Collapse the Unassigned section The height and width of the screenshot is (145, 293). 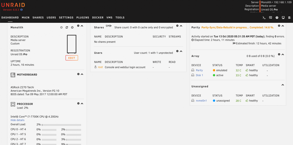282,85
